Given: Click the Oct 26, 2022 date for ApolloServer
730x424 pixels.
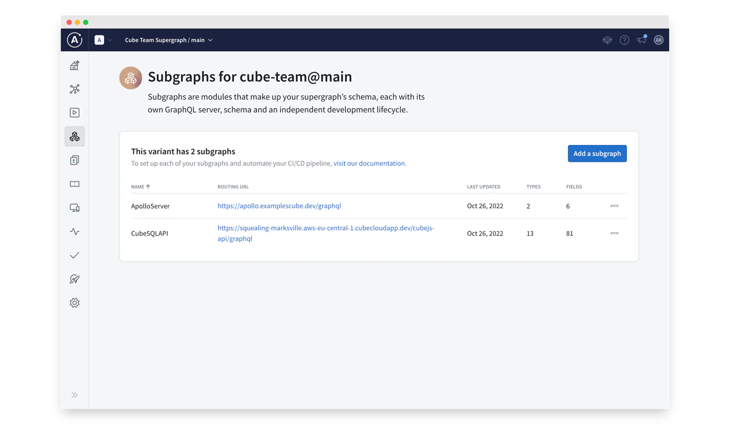Looking at the screenshot, I should pos(485,206).
